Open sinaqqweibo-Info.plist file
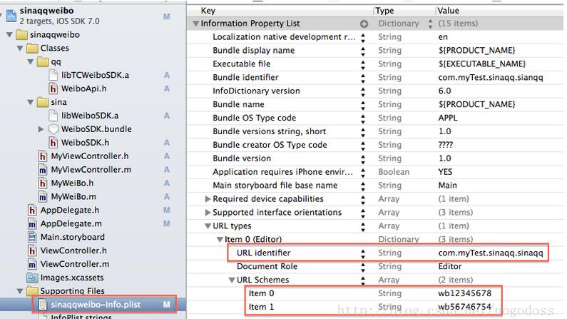 click(96, 305)
